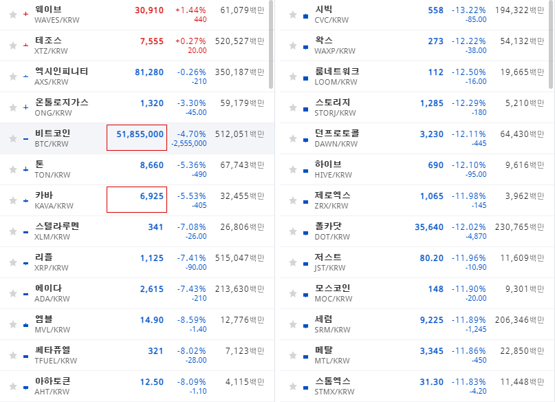Viewport: 555px width, 402px height.
Task: Click the star icon of MOC/KRW
Action: click(293, 293)
